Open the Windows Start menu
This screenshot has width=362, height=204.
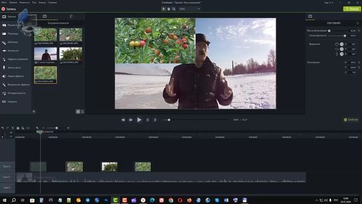5,200
